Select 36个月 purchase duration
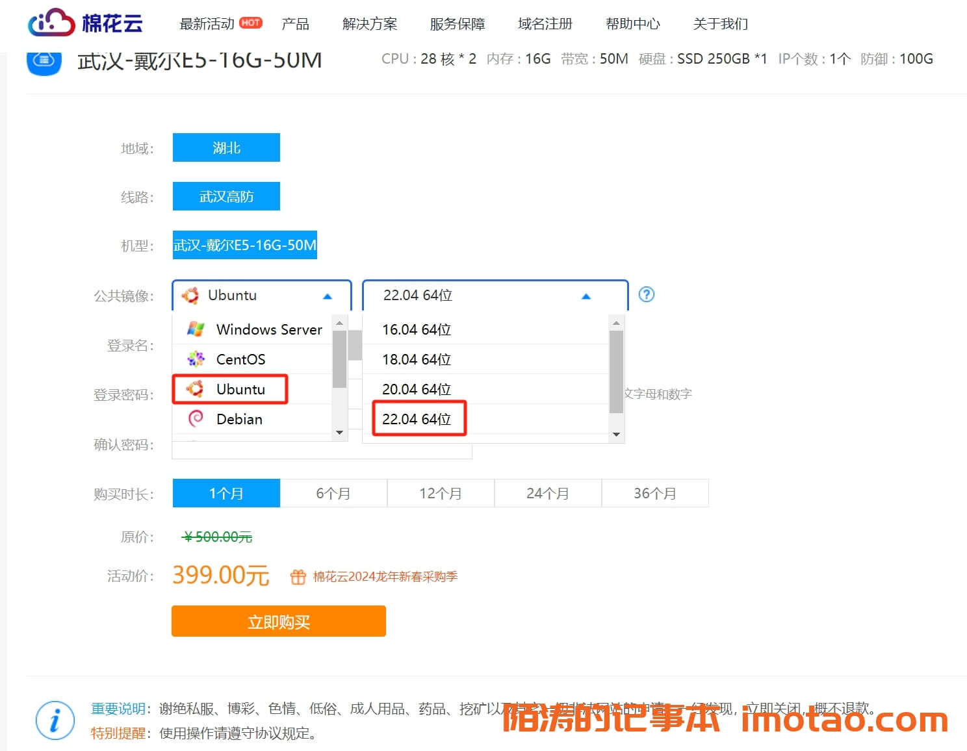967x751 pixels. coord(655,493)
